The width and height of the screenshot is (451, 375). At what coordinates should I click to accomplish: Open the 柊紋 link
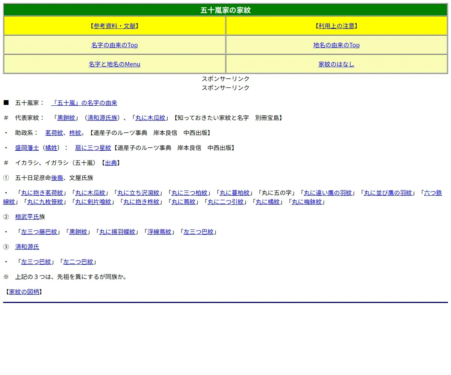pos(75,133)
